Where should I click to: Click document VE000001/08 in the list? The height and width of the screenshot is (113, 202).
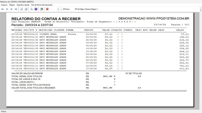[31, 57]
